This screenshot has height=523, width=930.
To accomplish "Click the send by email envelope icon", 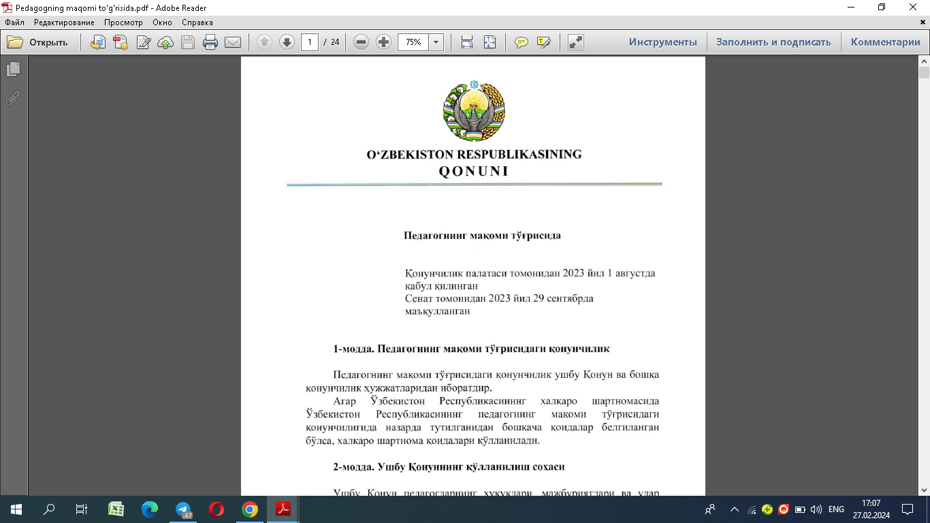I will [x=233, y=42].
